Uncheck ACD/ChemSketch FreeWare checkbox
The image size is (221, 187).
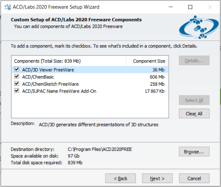tap(17, 84)
